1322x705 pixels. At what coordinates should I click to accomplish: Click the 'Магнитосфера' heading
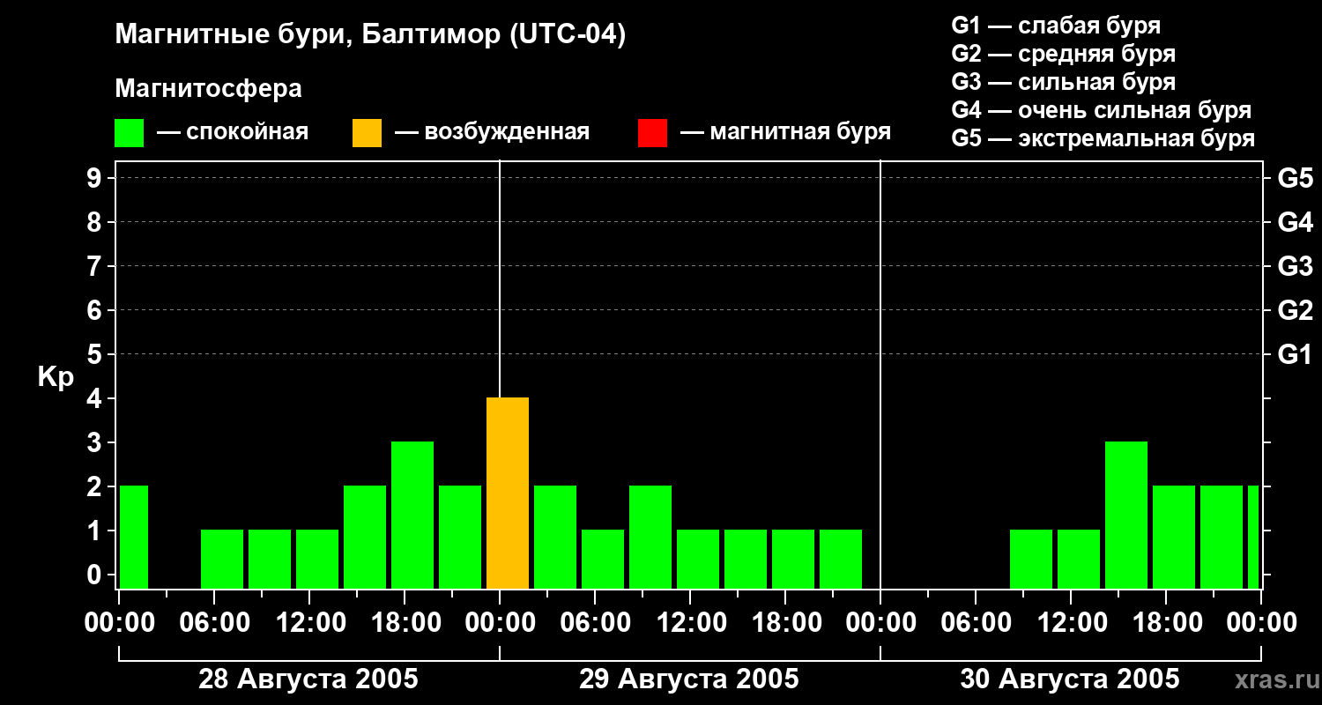tap(208, 89)
